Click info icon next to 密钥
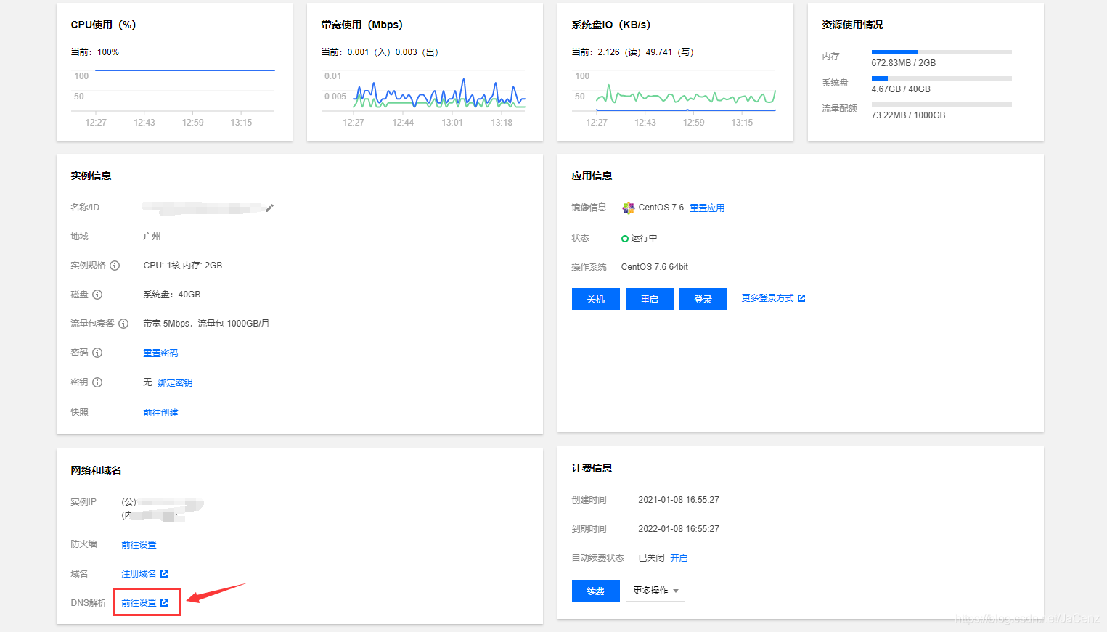1107x632 pixels. pos(97,382)
